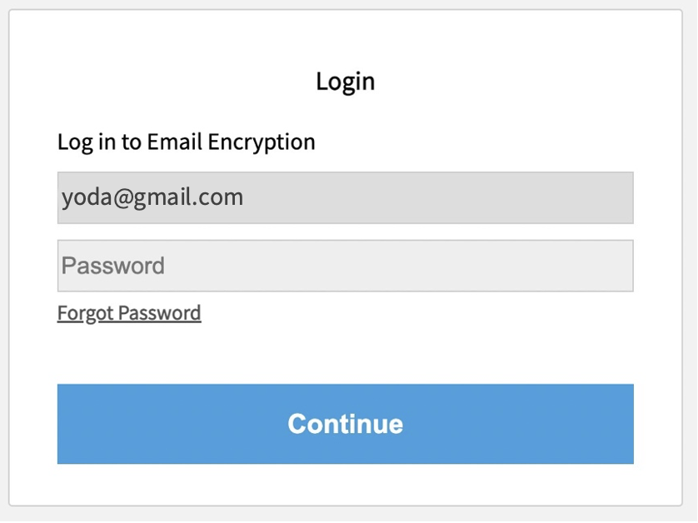Click the Login heading text
This screenshot has width=698, height=523.
(x=345, y=82)
